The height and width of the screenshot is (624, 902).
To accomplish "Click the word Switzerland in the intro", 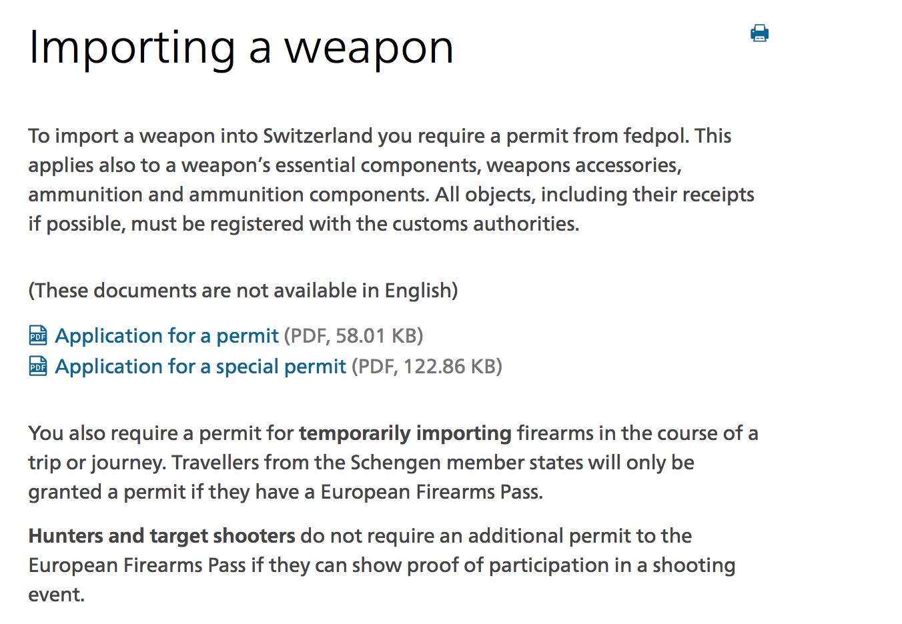I will 318,135.
